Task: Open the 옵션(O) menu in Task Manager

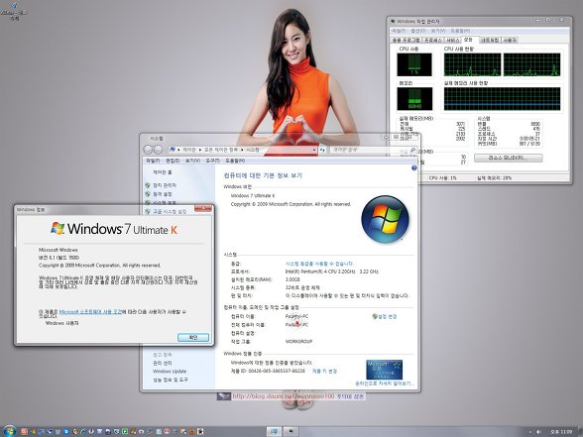Action: 418,31
